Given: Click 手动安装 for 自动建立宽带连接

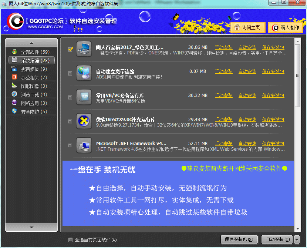Looking at the screenshot, I should (x=224, y=71).
